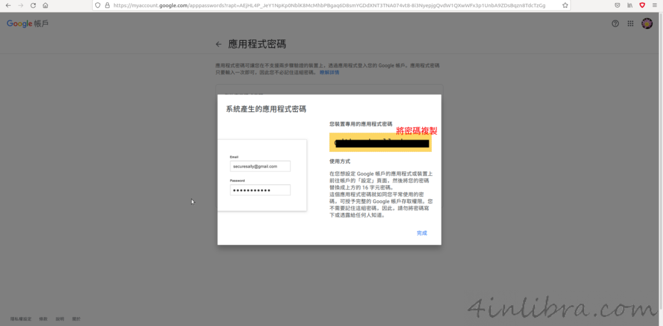Click 完成 to close the dialog
The height and width of the screenshot is (326, 663).
(421, 233)
